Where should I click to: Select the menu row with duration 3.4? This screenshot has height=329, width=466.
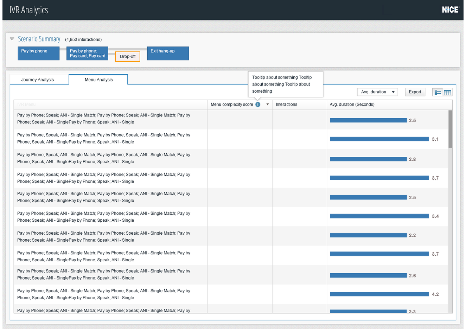point(231,217)
